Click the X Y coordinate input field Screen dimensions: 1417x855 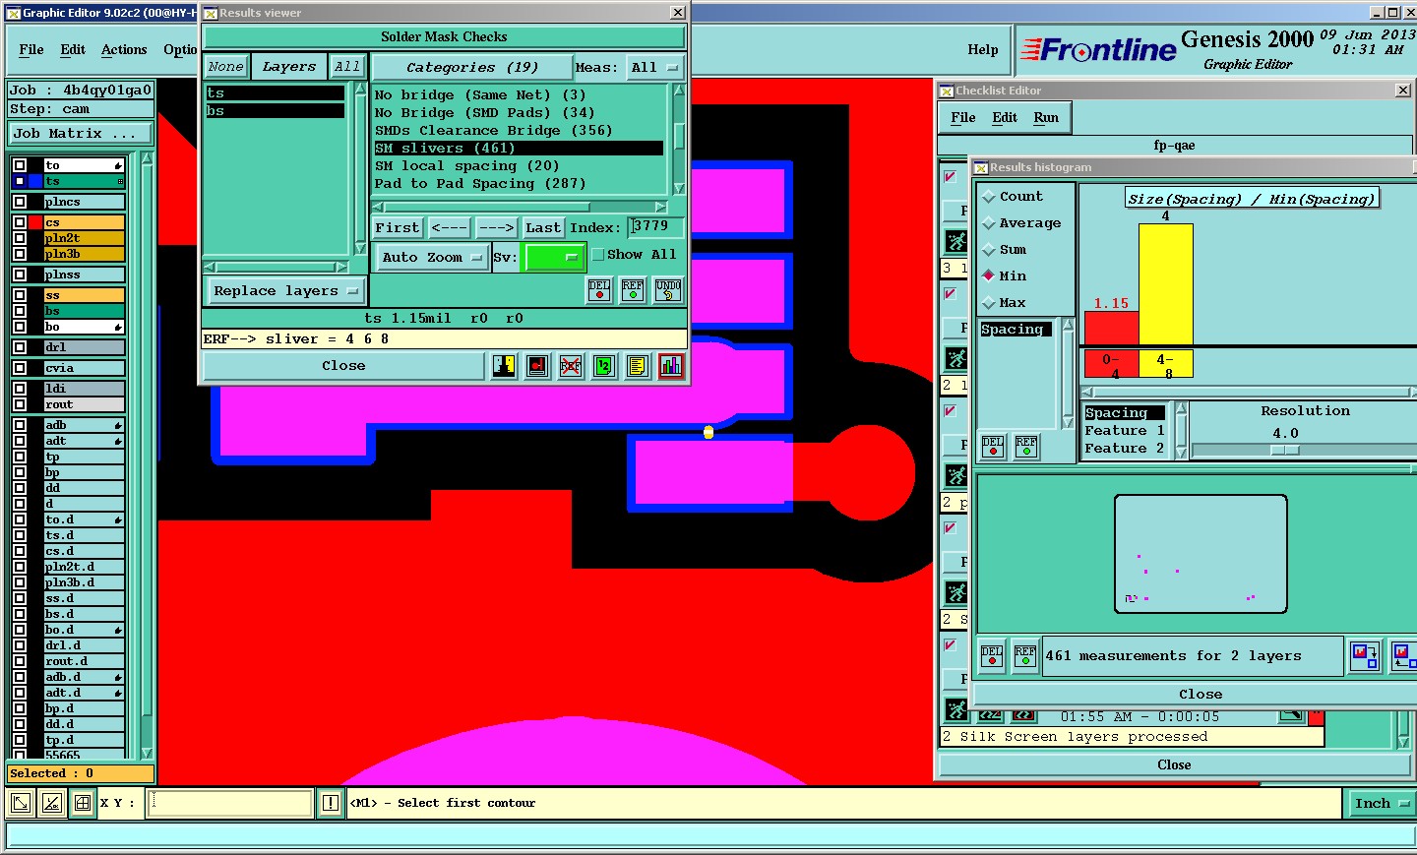tap(230, 803)
